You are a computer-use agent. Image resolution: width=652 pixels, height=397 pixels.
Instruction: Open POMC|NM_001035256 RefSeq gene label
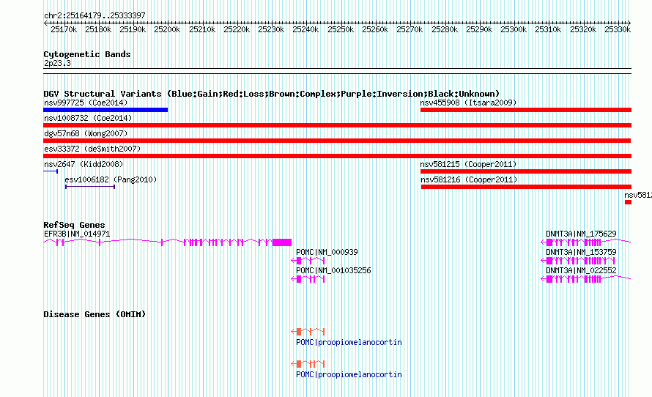pyautogui.click(x=333, y=270)
